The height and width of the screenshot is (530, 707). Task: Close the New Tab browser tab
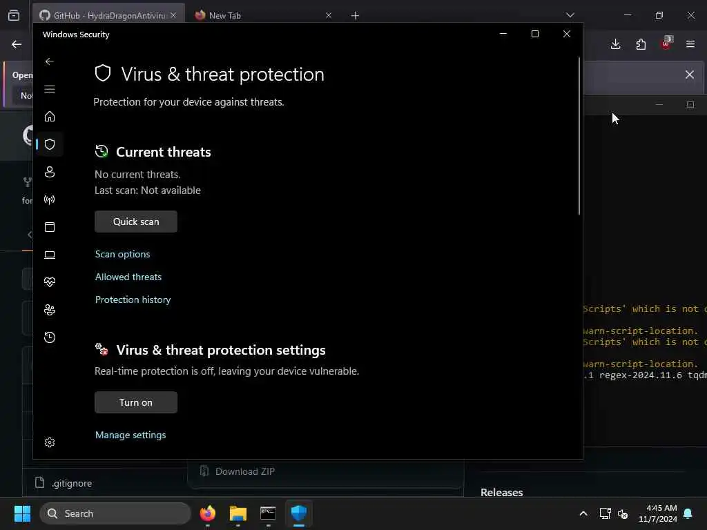point(329,15)
